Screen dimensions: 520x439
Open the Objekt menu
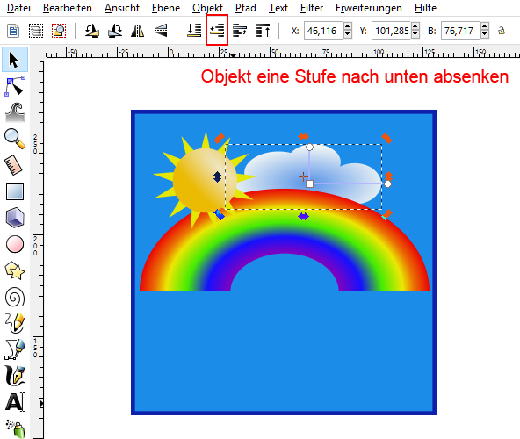click(207, 8)
